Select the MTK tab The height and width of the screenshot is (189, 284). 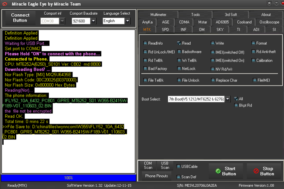tap(147, 29)
